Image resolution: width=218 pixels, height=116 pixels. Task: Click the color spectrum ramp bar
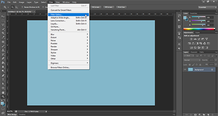[199, 29]
